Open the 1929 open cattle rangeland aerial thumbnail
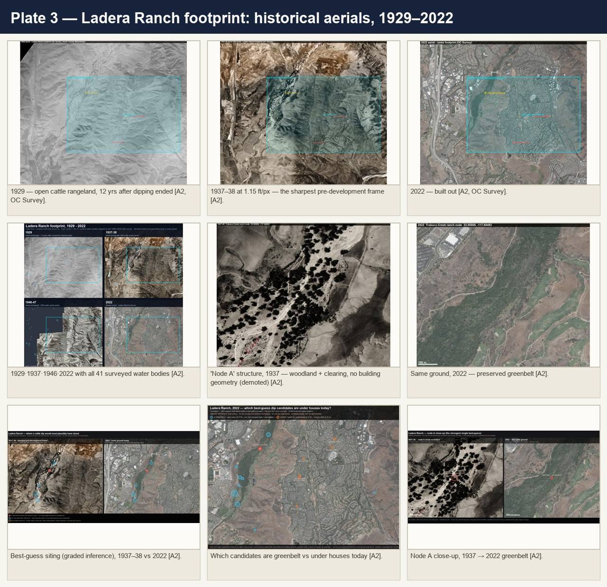This screenshot has height=587, width=607. [x=103, y=113]
